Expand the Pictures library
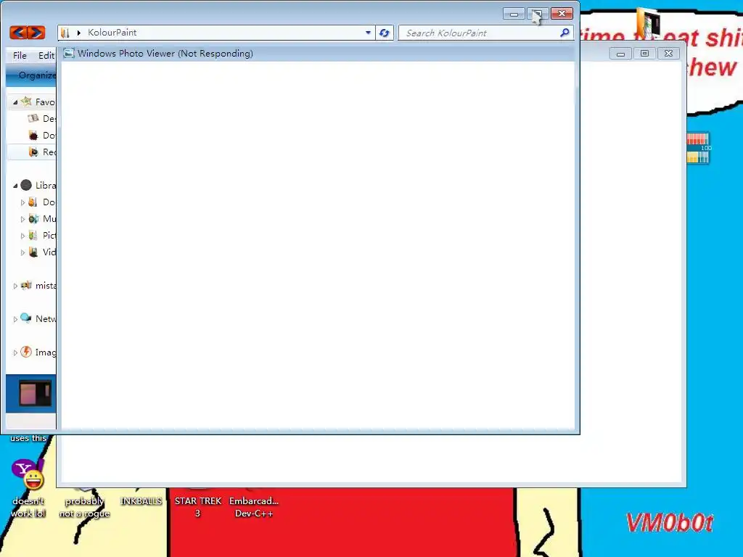The image size is (743, 557). click(x=22, y=236)
